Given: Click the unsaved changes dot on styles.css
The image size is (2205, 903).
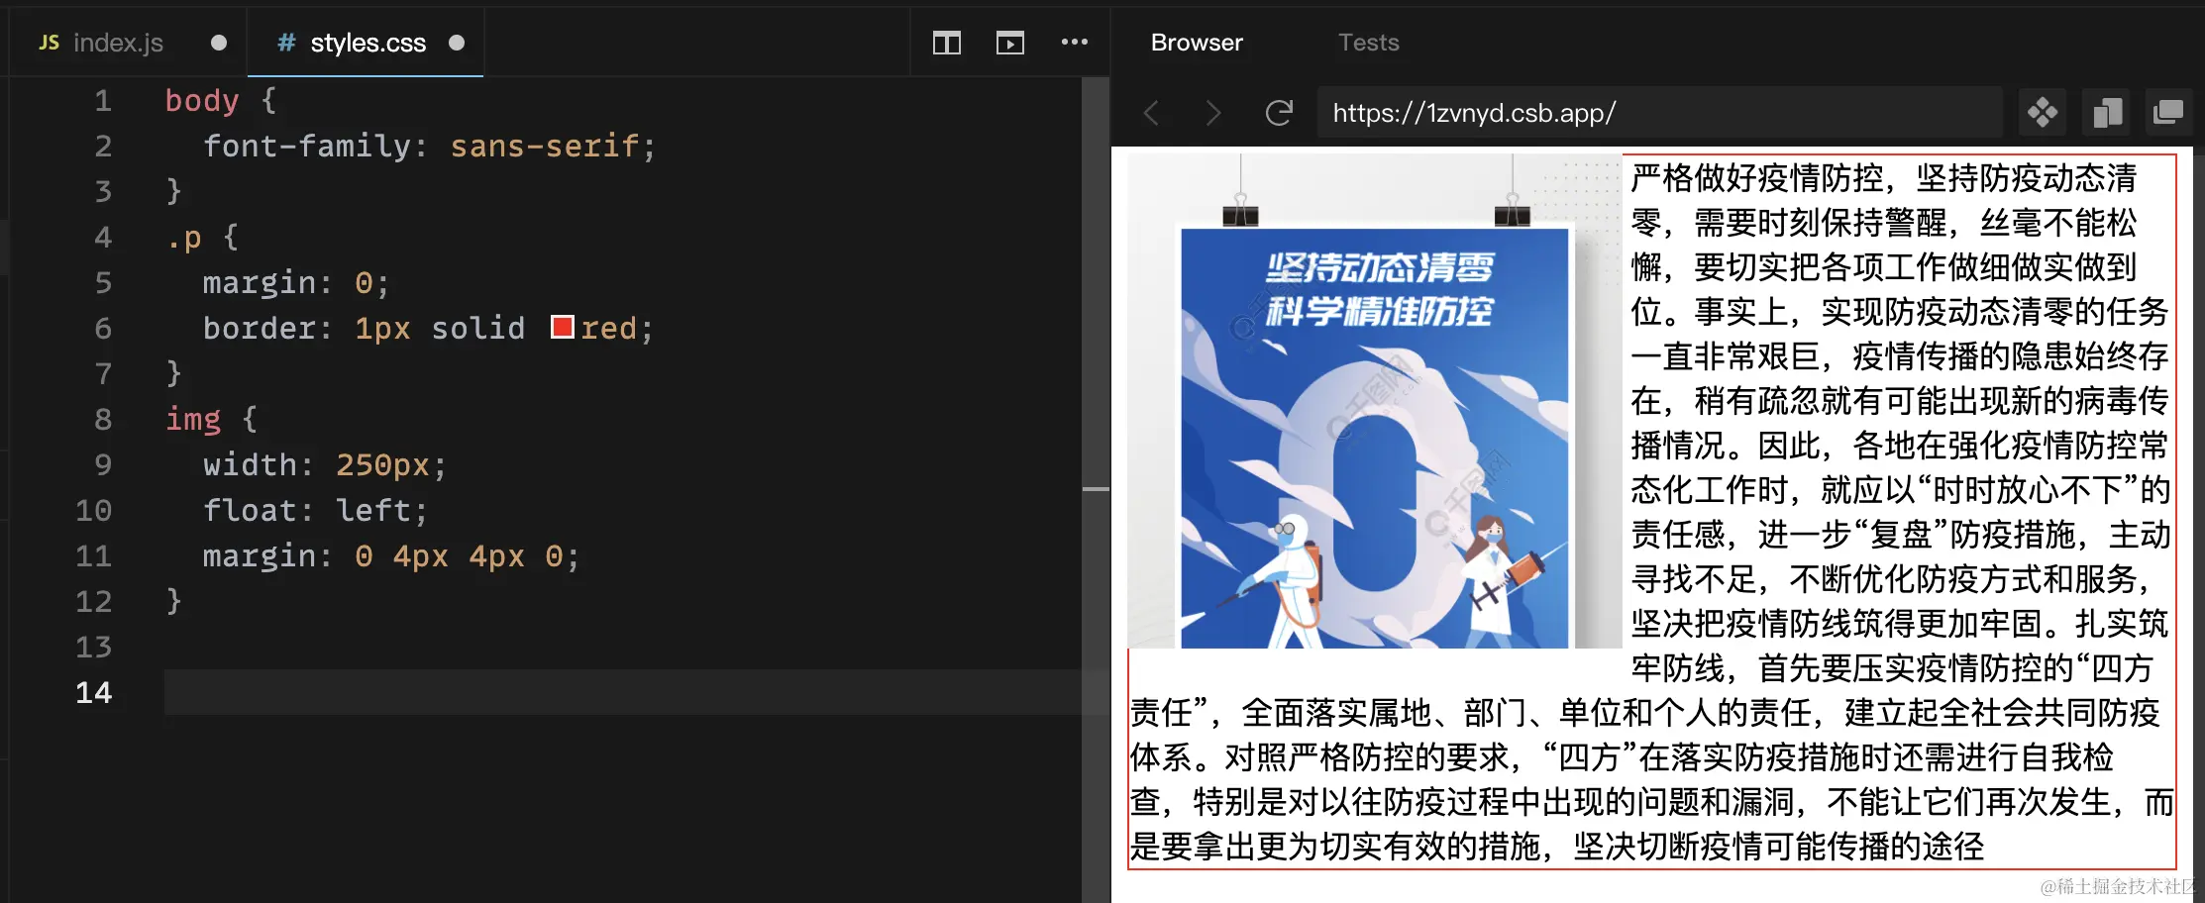Looking at the screenshot, I should pos(456,43).
